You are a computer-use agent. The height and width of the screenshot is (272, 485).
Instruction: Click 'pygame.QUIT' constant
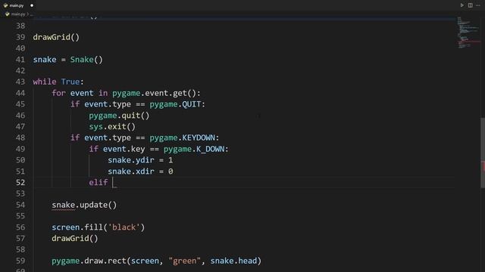[x=175, y=104]
